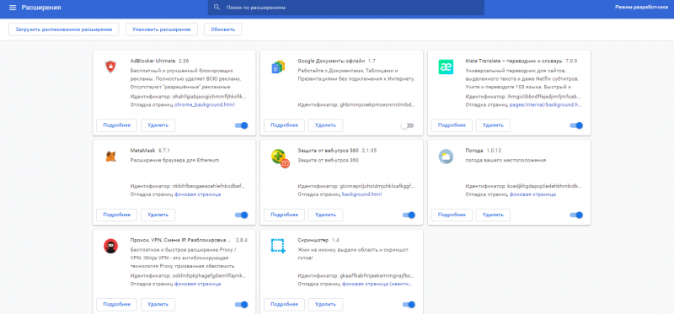Open pages/internal/background.h... link for Mate Translate
Screen dimensions: 674x314
(546, 104)
